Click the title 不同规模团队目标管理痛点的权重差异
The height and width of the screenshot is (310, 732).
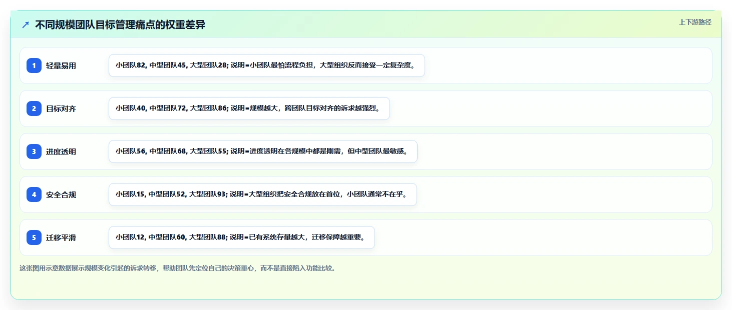click(120, 25)
